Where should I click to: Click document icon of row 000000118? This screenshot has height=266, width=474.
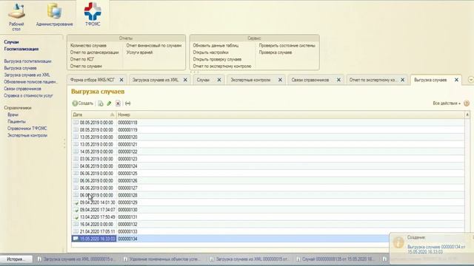pos(76,123)
